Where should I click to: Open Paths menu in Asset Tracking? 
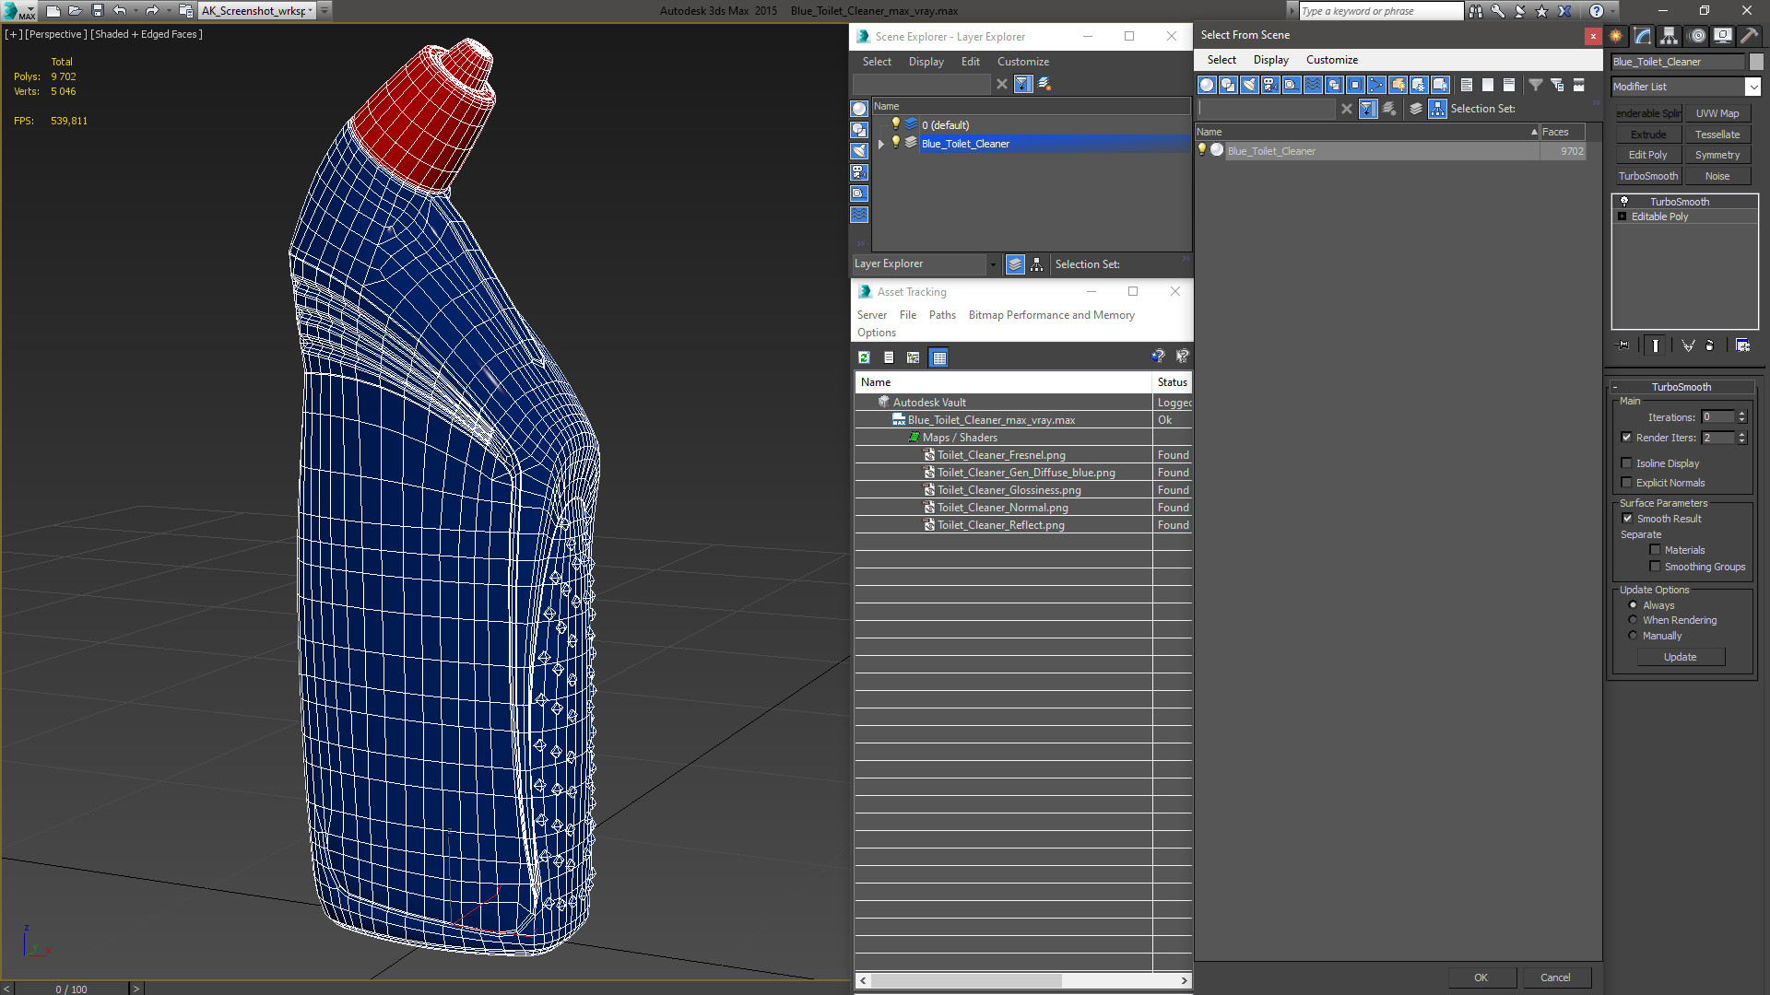tap(942, 315)
